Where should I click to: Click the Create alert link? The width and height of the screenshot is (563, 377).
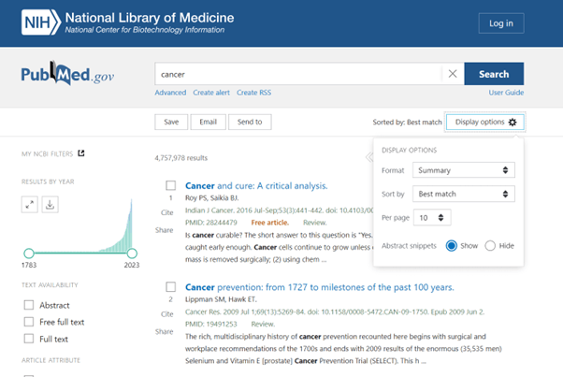211,93
